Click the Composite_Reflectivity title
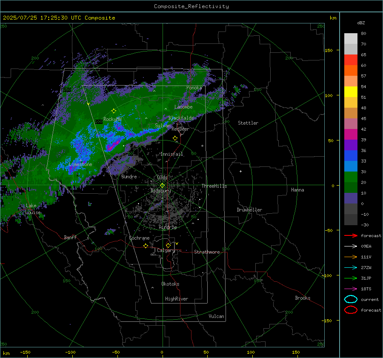 click(x=191, y=6)
